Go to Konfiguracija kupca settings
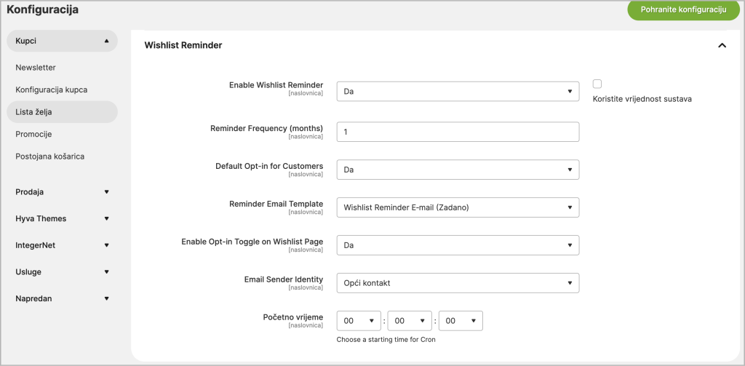 click(x=52, y=89)
